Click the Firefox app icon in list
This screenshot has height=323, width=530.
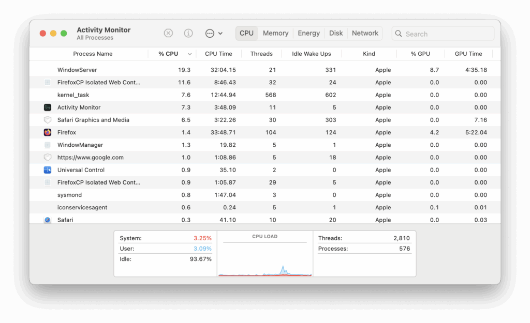click(48, 132)
